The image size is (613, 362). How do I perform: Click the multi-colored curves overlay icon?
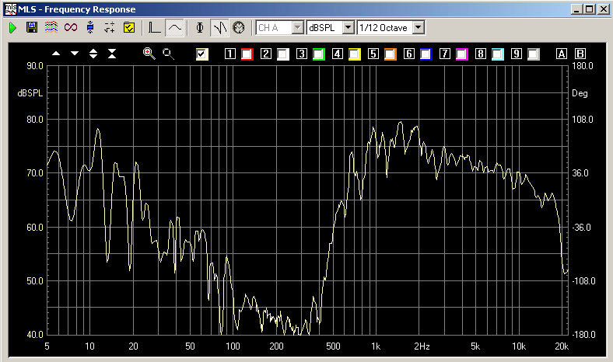tap(51, 27)
